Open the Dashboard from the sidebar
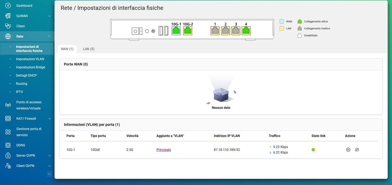The height and width of the screenshot is (185, 392). (x=24, y=6)
